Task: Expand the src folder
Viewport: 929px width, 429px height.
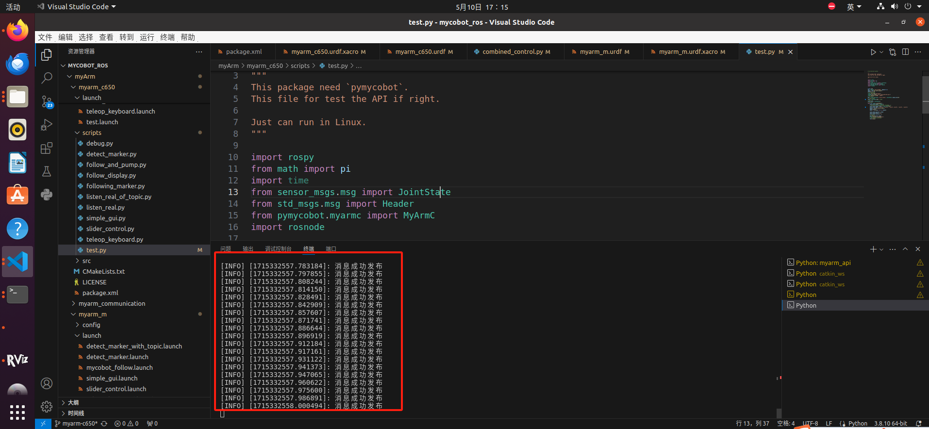Action: click(86, 261)
